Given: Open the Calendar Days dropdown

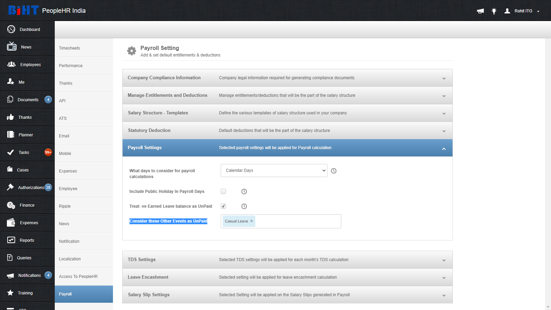Looking at the screenshot, I should pos(274,170).
